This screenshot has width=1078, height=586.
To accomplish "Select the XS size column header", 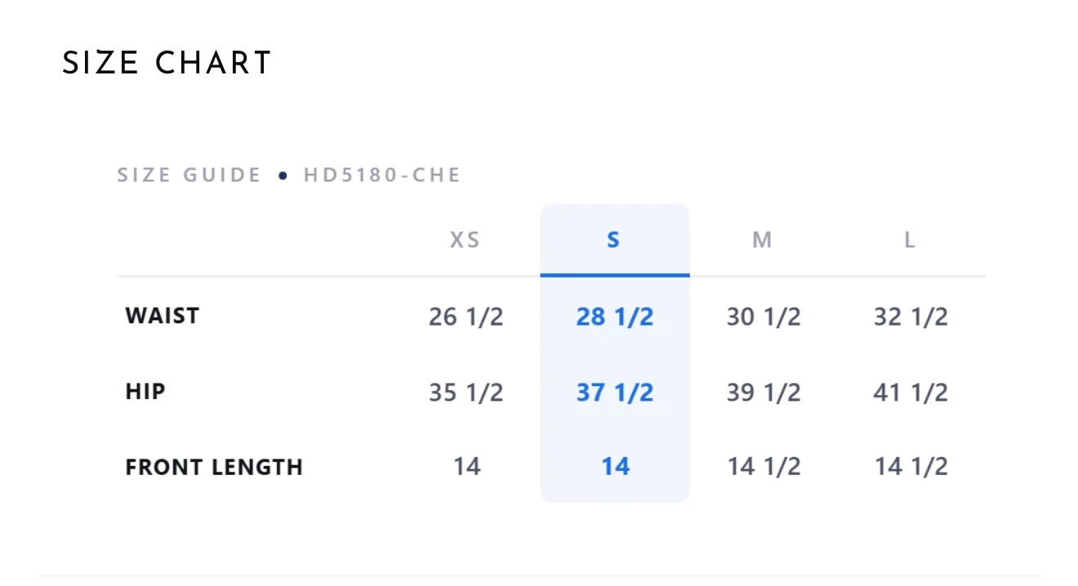I will click(465, 240).
